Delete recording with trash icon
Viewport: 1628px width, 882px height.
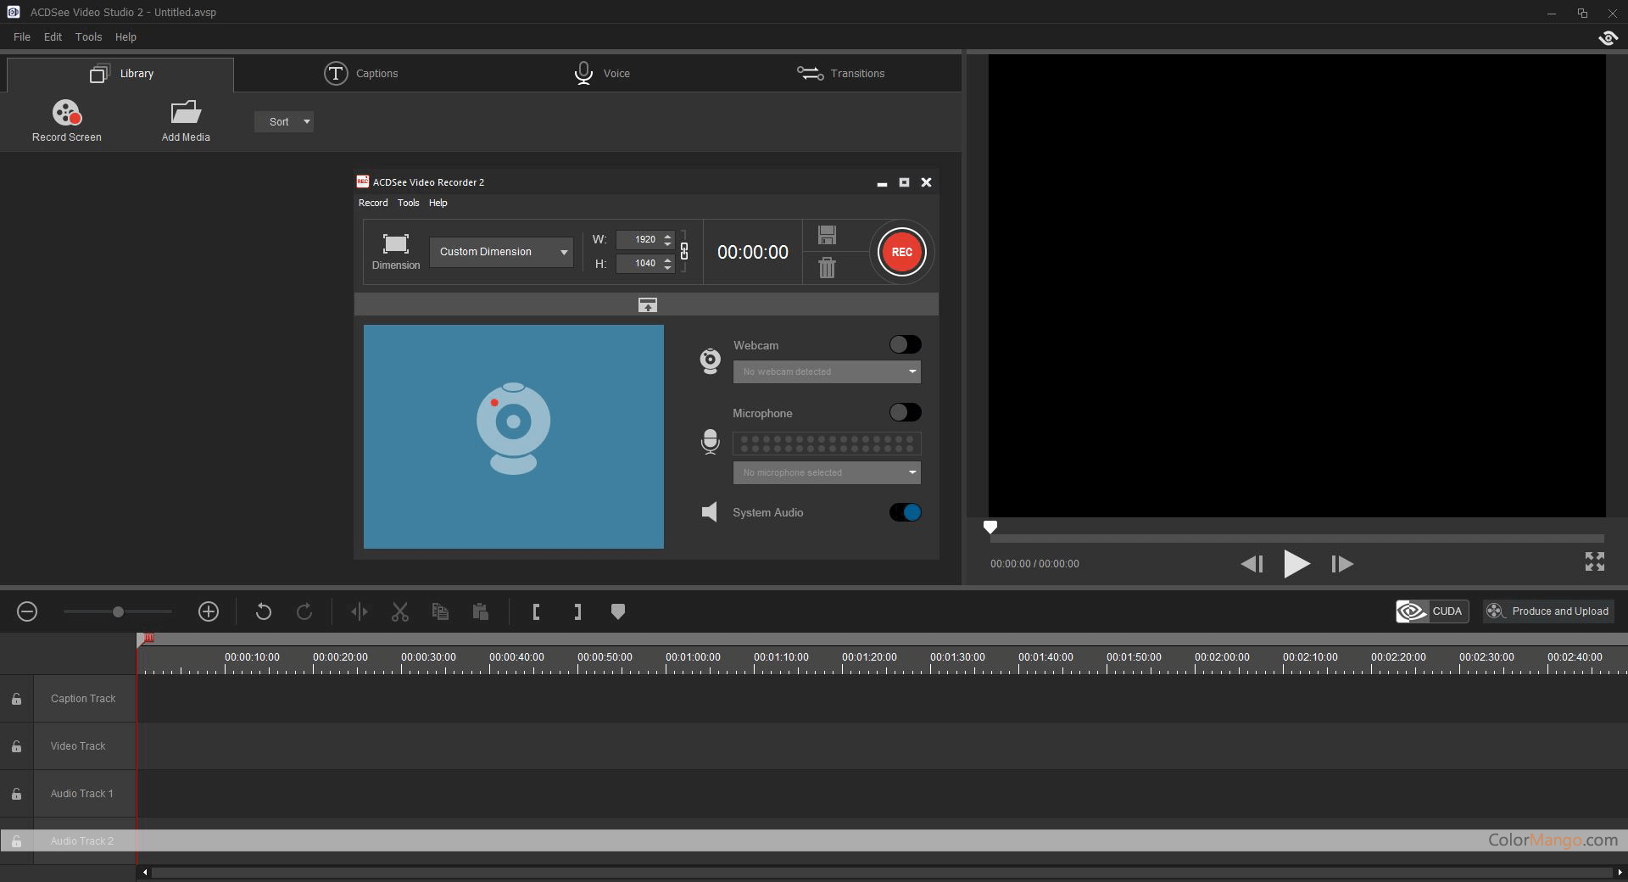(827, 268)
